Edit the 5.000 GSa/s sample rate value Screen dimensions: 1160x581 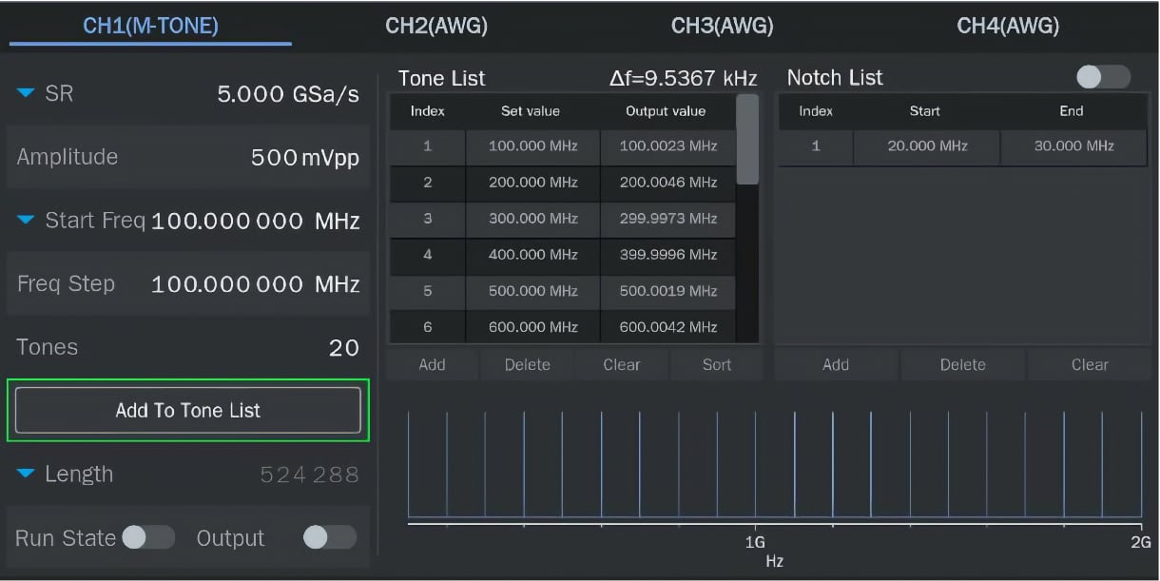288,93
